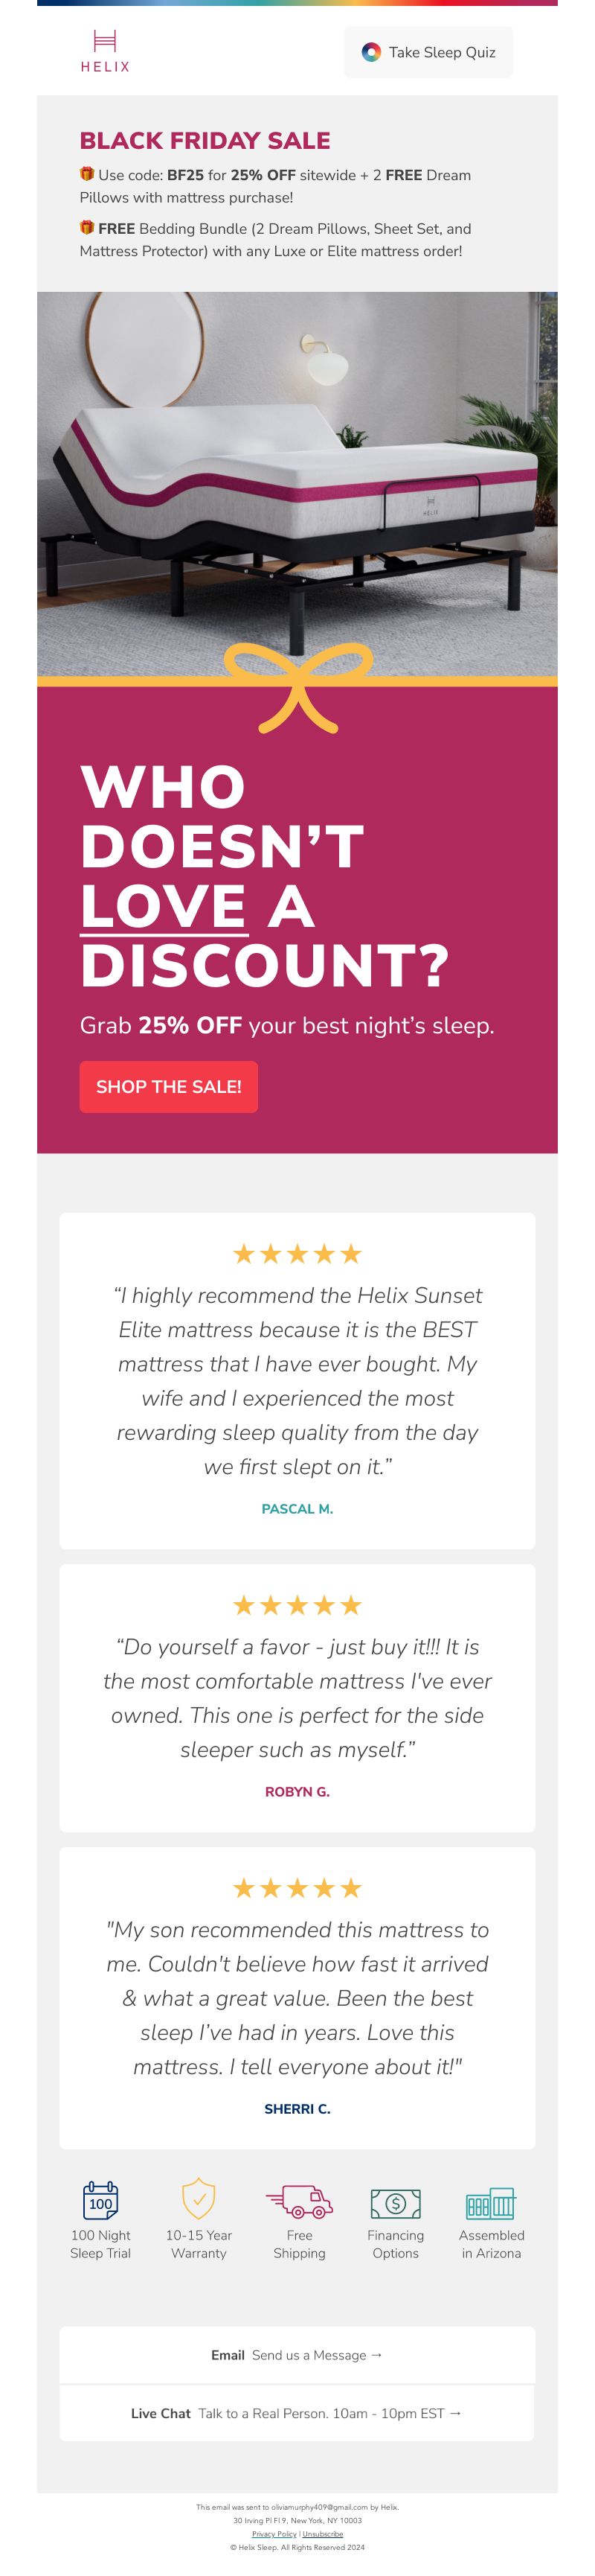
Task: Click the Unsubscribe link in footer
Action: coord(323,2534)
